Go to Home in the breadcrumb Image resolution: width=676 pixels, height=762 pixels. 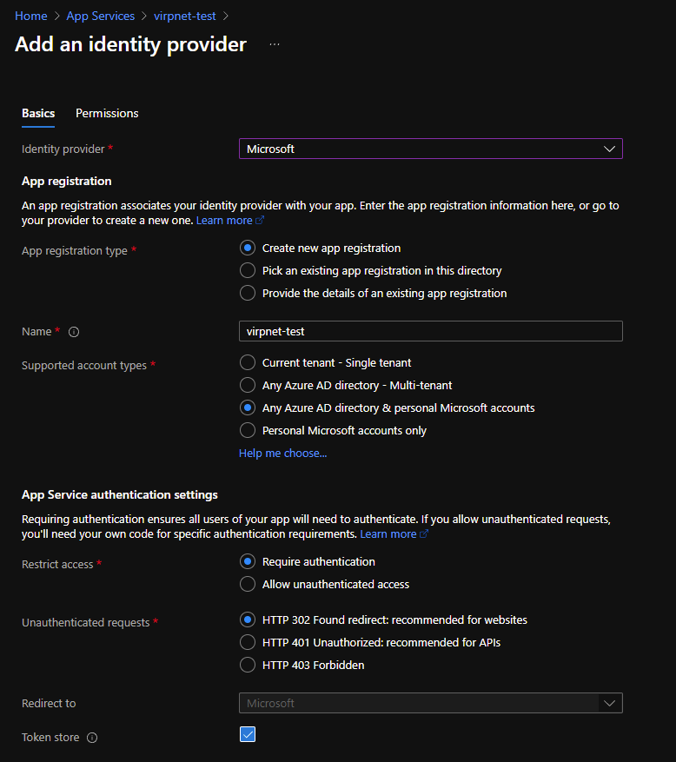(31, 16)
